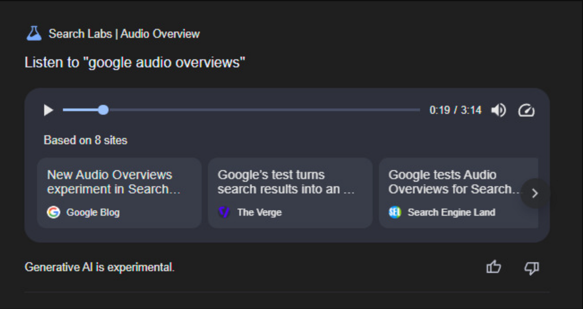Viewport: 583px width, 309px height.
Task: Click the thumbs up feedback icon
Action: click(494, 267)
